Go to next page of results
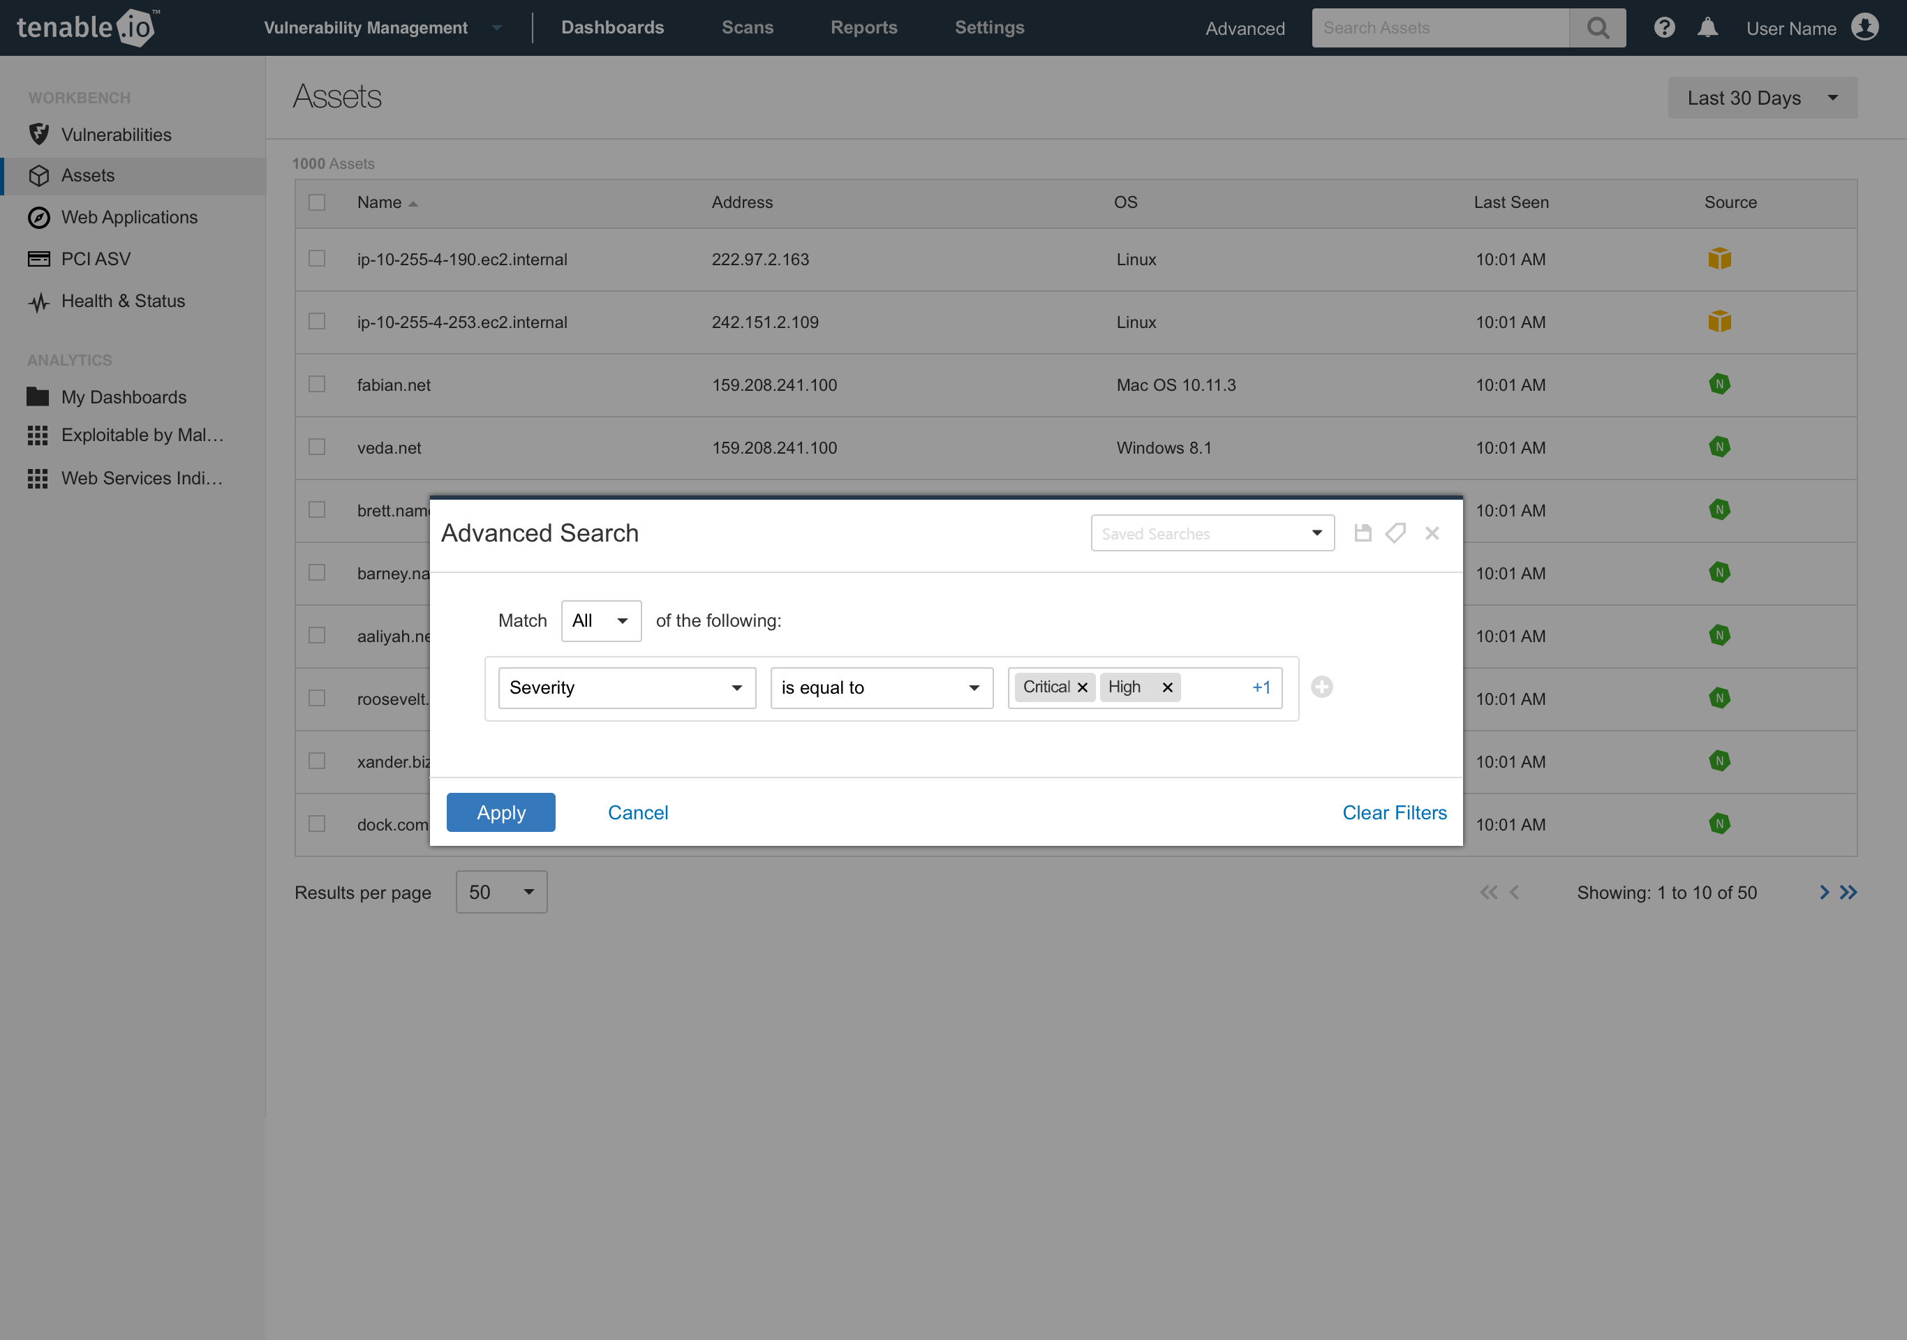Viewport: 1907px width, 1340px height. [x=1824, y=893]
